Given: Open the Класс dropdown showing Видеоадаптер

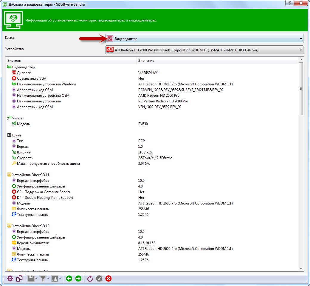Looking at the screenshot, I should tap(204, 39).
